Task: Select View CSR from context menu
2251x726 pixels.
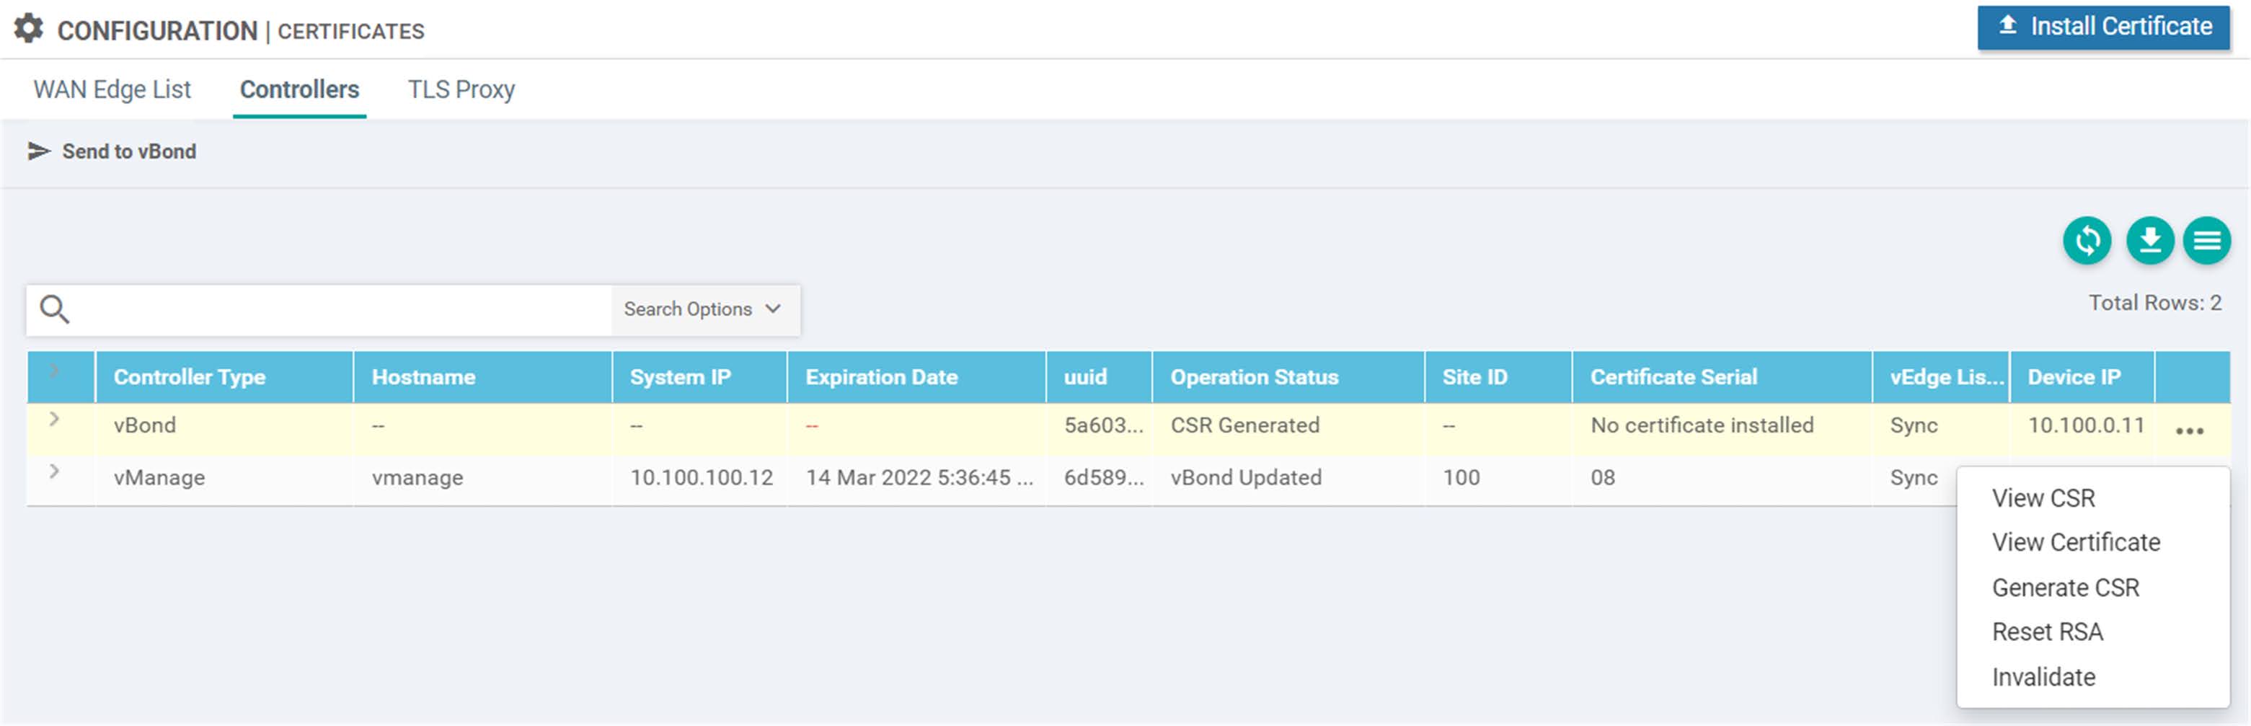Action: (2043, 497)
